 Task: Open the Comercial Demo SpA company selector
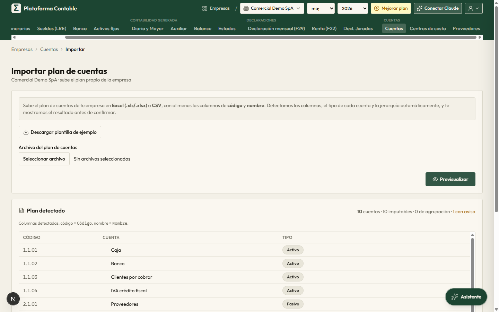point(272,8)
